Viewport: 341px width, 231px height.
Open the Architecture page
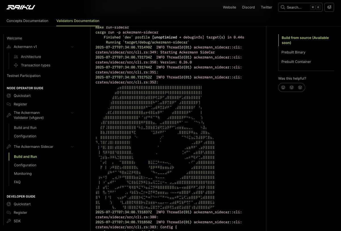click(x=31, y=57)
